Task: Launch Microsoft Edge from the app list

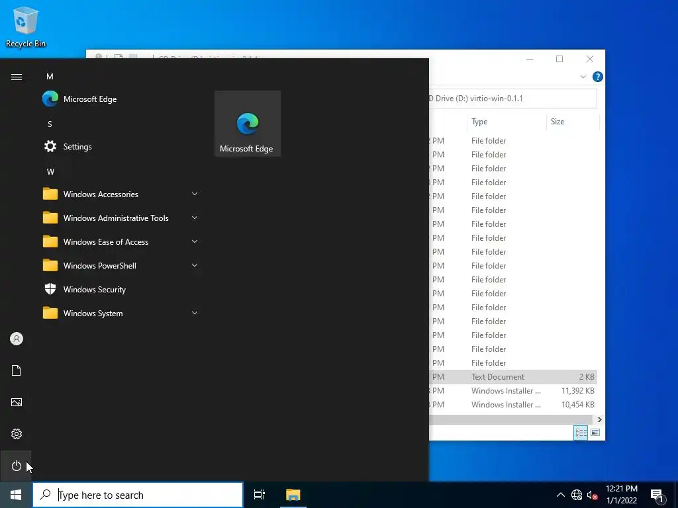Action: 122,99
